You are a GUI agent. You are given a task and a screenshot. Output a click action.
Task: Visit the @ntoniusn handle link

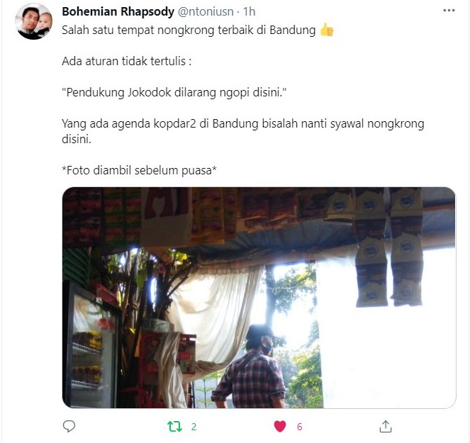(206, 11)
